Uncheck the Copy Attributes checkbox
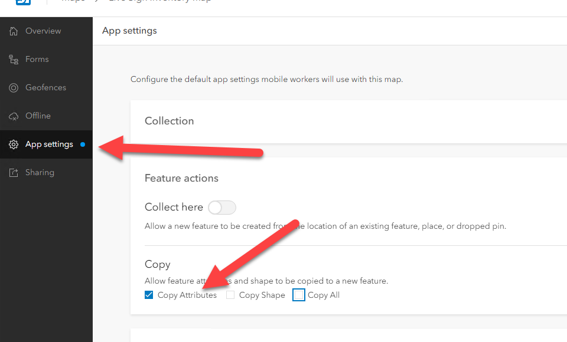567x342 pixels. (x=149, y=295)
